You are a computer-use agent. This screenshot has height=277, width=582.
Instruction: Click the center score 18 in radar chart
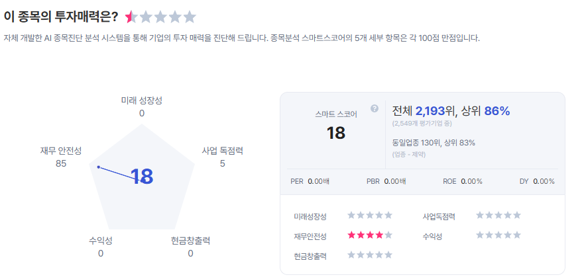point(142,177)
